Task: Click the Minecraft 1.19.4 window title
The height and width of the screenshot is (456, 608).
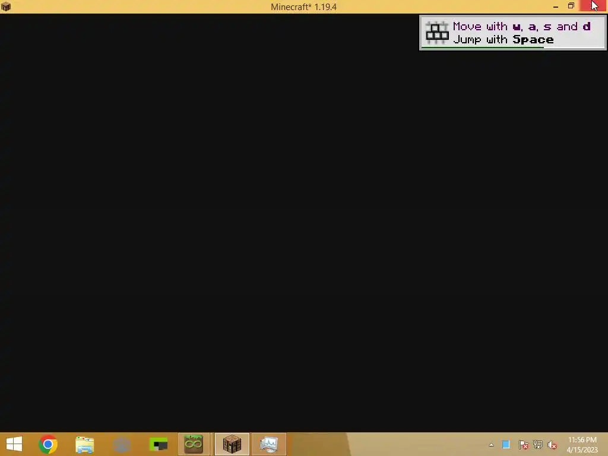Action: 303,7
